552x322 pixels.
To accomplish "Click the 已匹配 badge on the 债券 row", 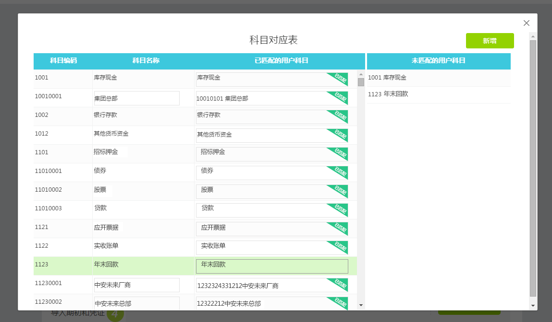I will (338, 172).
